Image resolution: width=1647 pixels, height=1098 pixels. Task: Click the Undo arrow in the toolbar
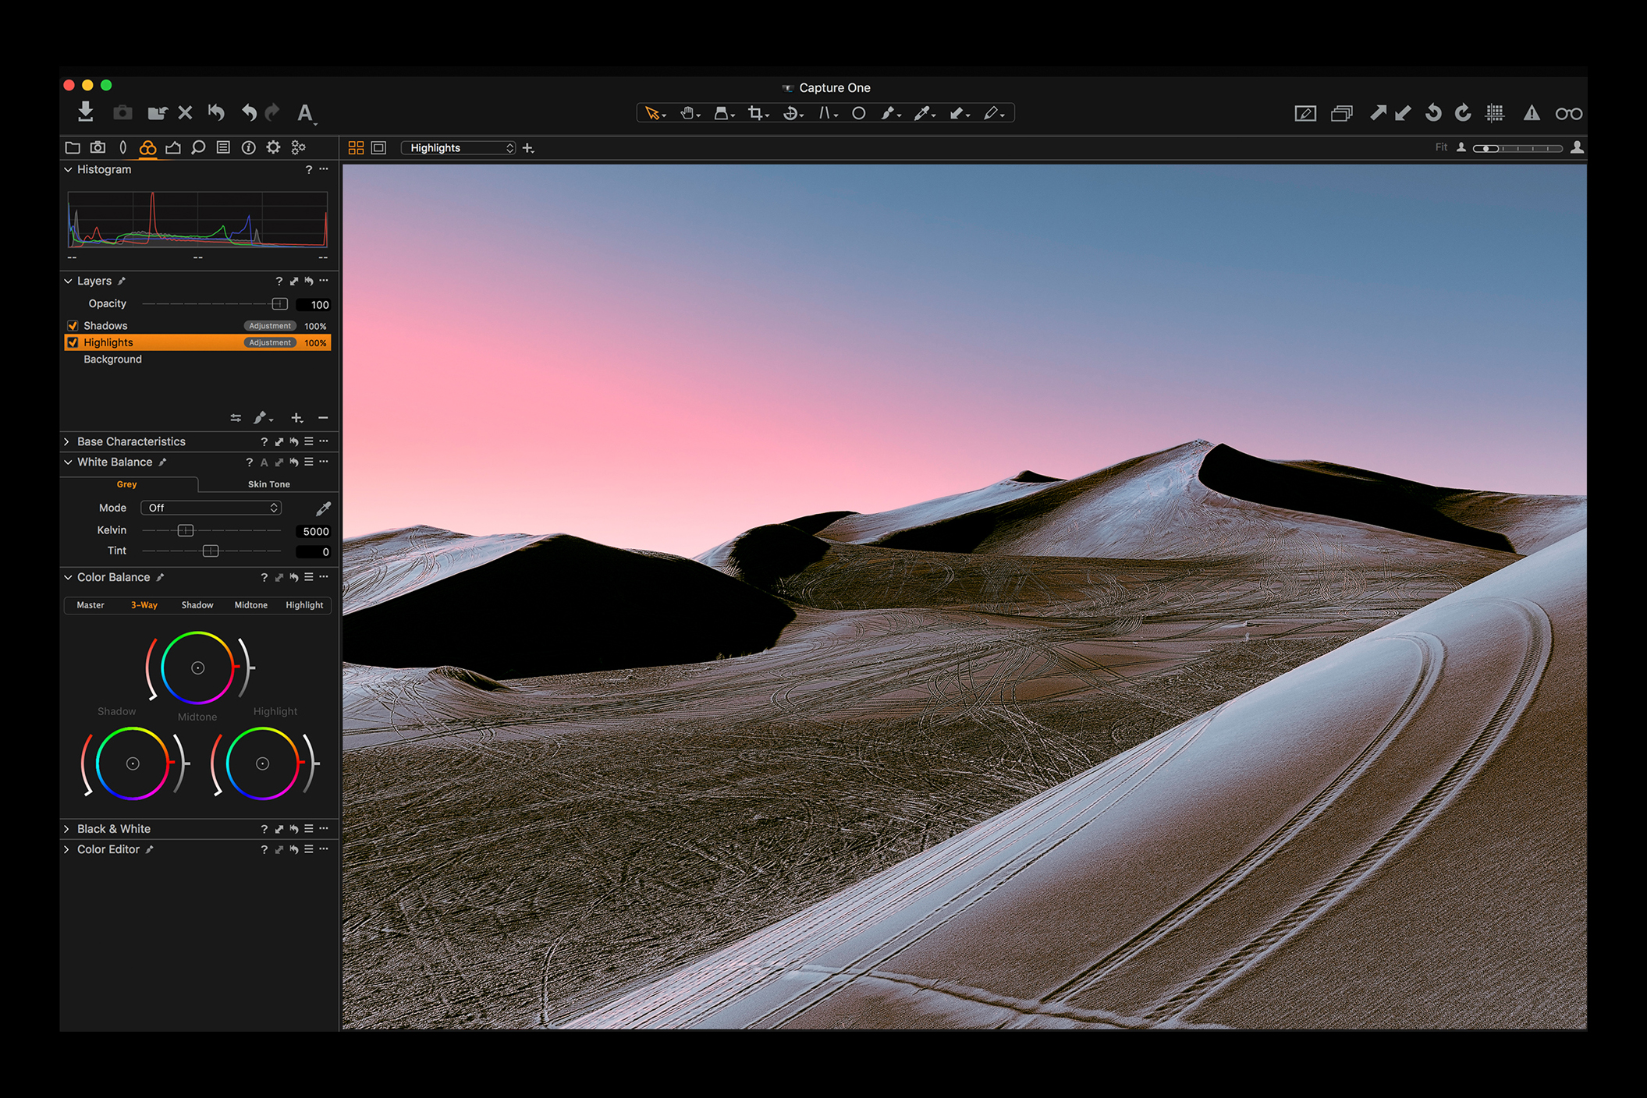click(x=248, y=112)
